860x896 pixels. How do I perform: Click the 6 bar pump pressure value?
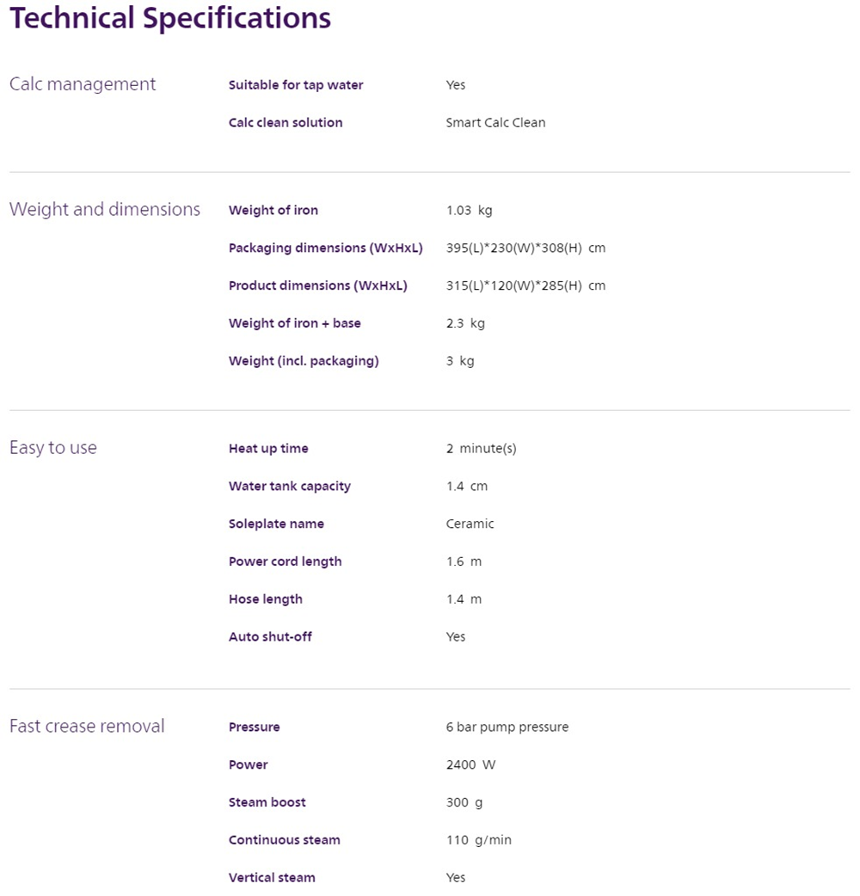click(x=507, y=727)
